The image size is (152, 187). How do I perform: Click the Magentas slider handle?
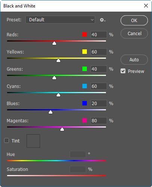pos(62,129)
